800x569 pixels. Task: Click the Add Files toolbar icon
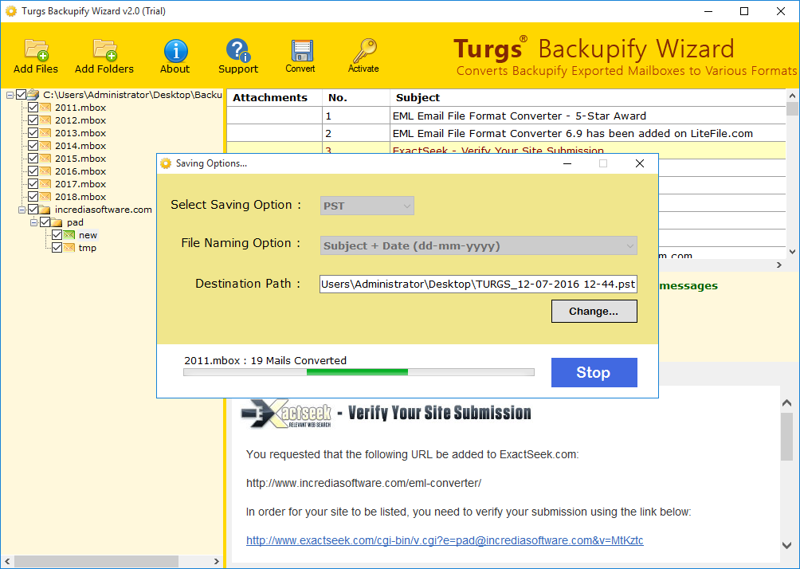point(36,49)
